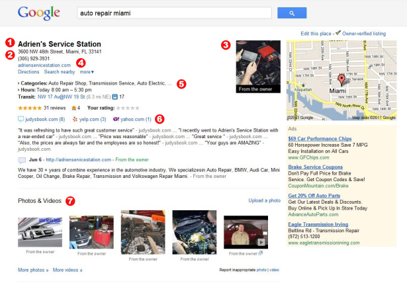
Task: Play the video thumbnail of the man
Action: click(246, 232)
